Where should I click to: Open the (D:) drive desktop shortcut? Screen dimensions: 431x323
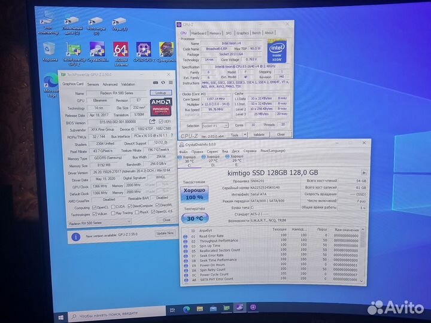coord(96,26)
